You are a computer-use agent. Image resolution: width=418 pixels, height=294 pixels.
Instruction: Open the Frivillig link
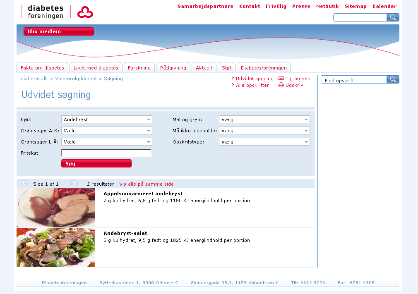[x=276, y=6]
